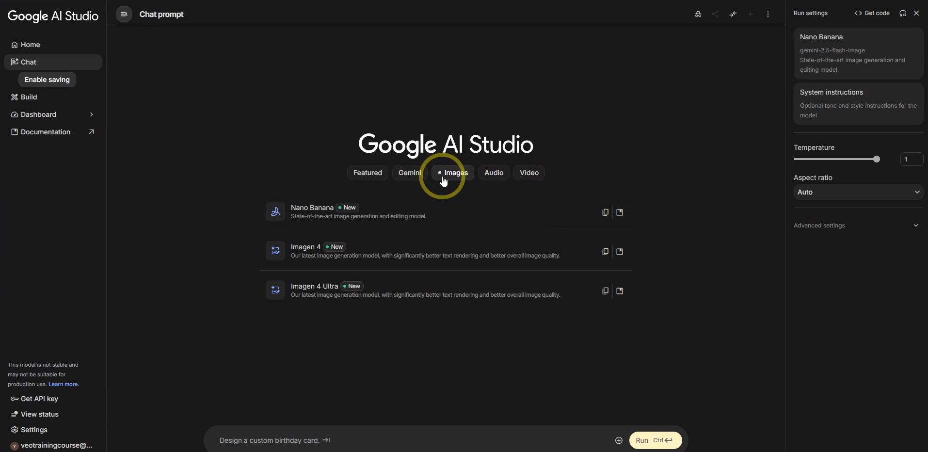Viewport: 928px width, 452px height.
Task: Switch to the Gemini tab
Action: click(410, 173)
